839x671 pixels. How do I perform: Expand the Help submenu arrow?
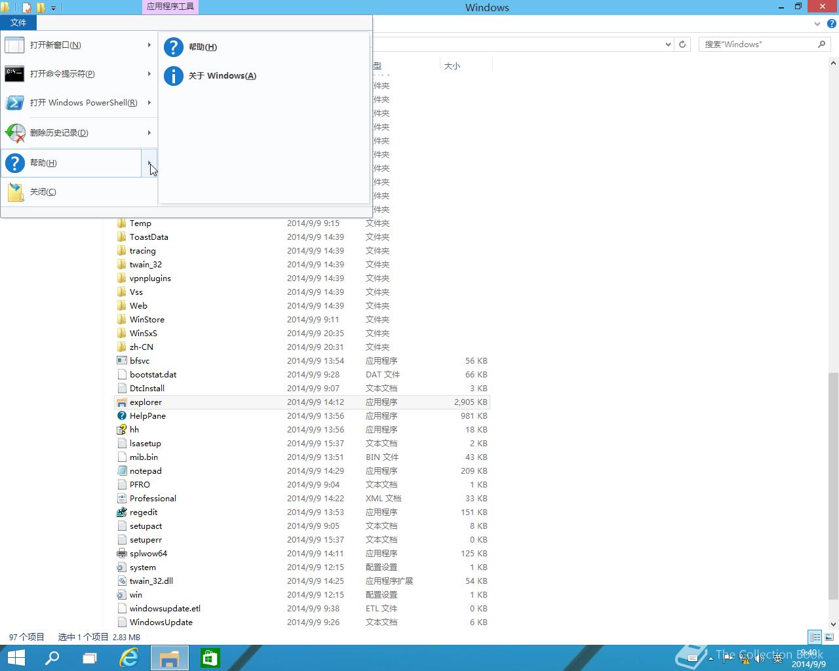pos(149,163)
